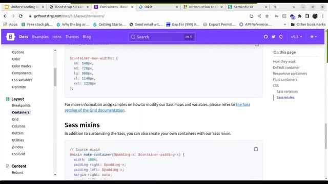Jump to Responsive containers section
Screen dimensions: 328x184
click(290, 74)
